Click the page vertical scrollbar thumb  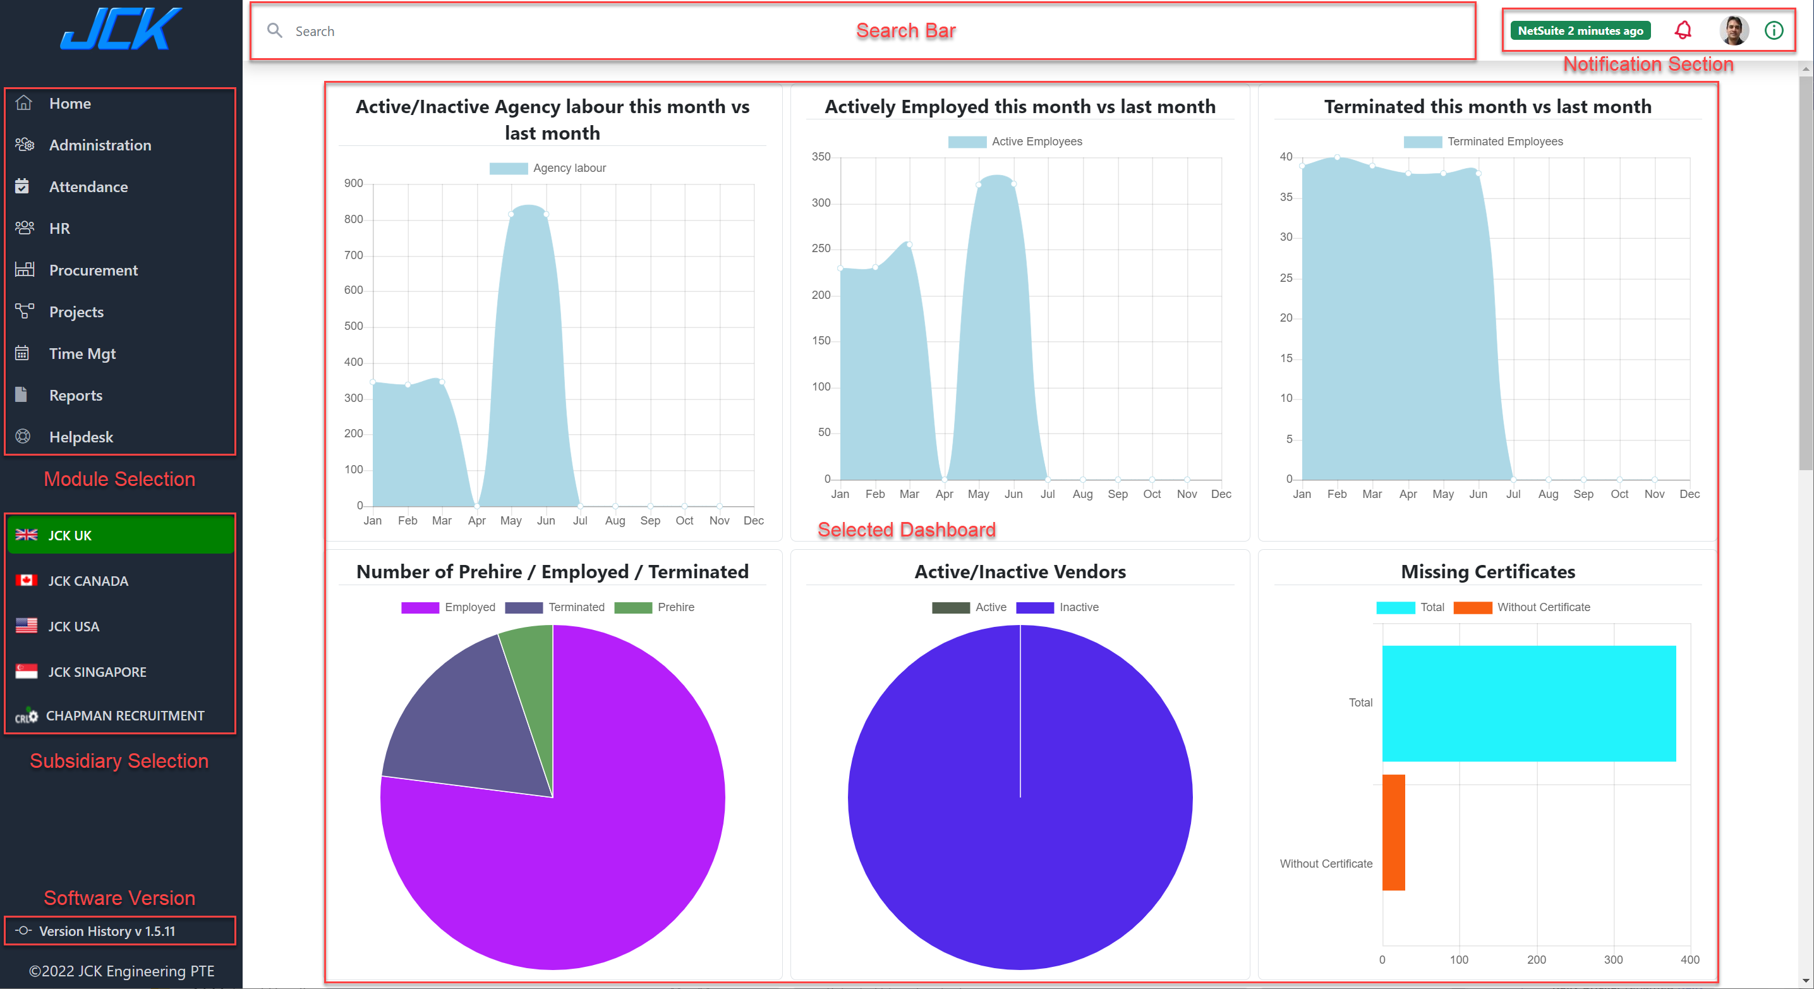(1806, 272)
